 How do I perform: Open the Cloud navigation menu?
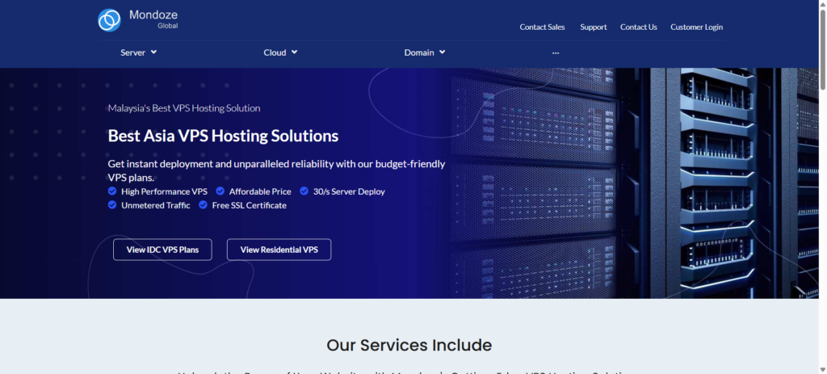pos(280,53)
